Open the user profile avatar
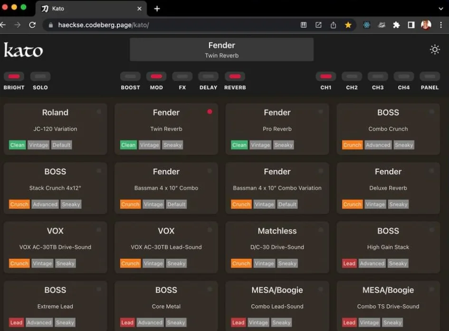This screenshot has width=449, height=331. pyautogui.click(x=426, y=25)
